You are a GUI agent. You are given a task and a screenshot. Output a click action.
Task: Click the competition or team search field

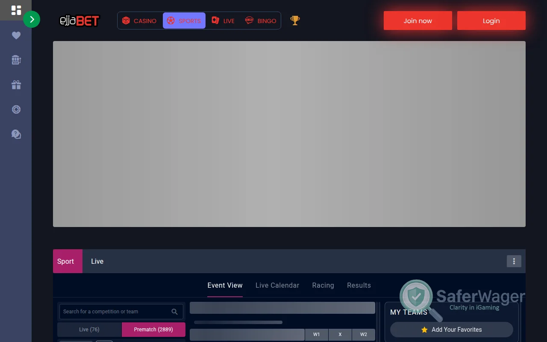115,311
